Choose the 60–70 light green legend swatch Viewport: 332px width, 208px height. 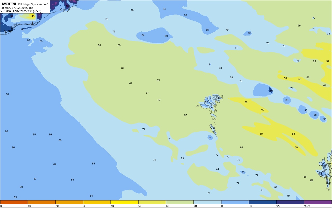tap(180, 202)
